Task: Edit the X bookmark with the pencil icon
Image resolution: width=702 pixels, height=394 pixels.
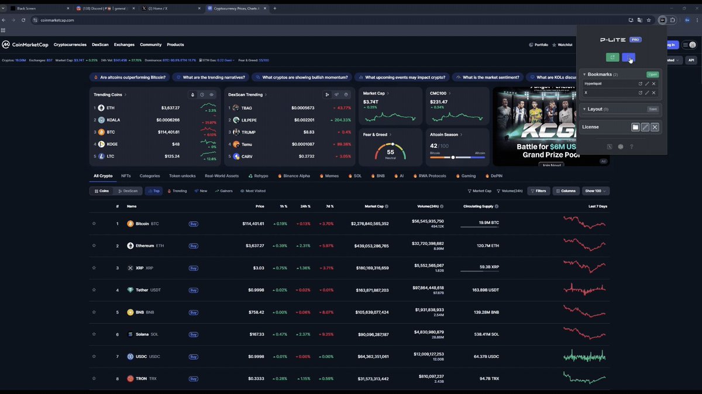Action: 647,93
